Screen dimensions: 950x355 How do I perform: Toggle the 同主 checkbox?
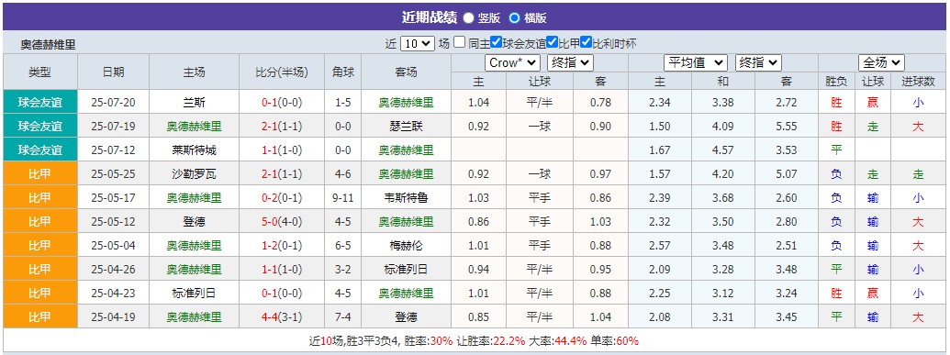460,43
